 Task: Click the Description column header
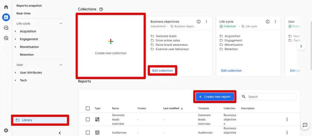pos(248,108)
